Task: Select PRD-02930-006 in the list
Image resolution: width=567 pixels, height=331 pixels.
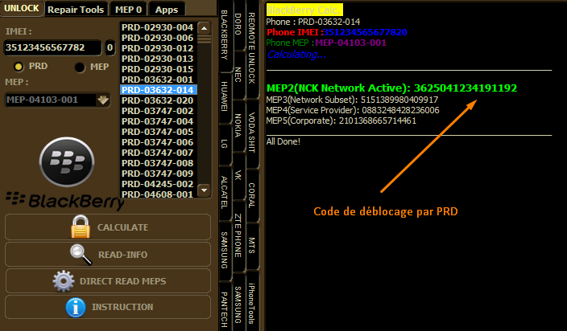Action: pos(158,38)
